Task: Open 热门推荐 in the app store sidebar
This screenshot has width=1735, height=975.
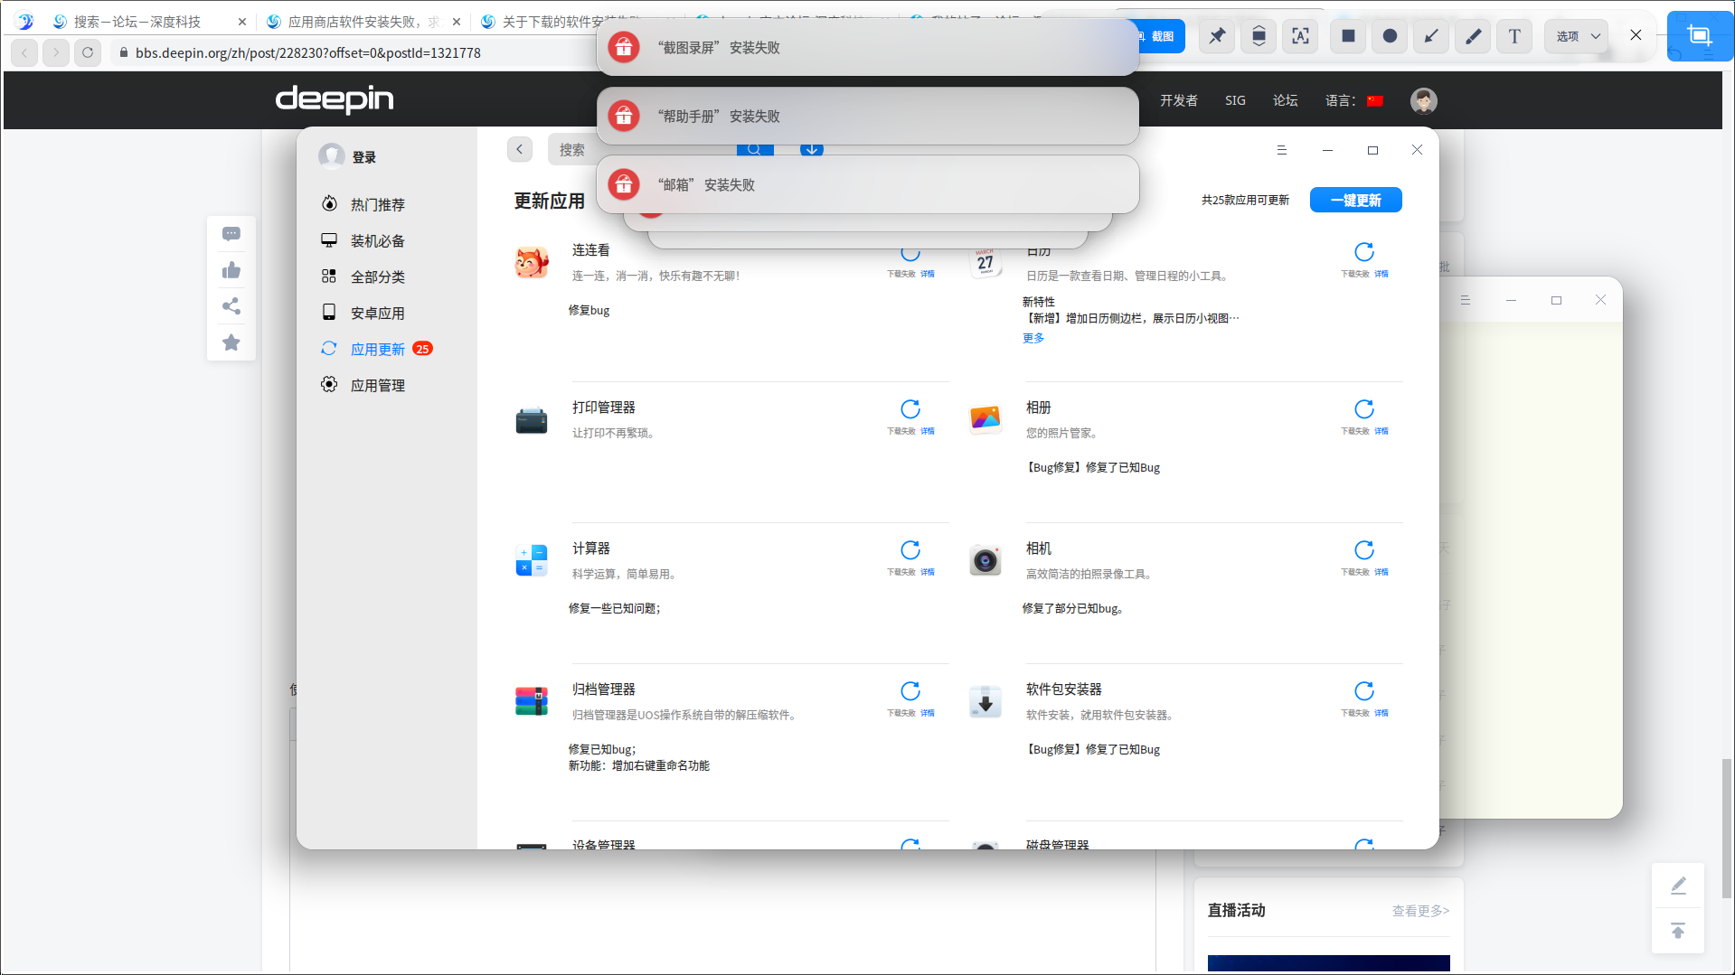Action: point(378,204)
